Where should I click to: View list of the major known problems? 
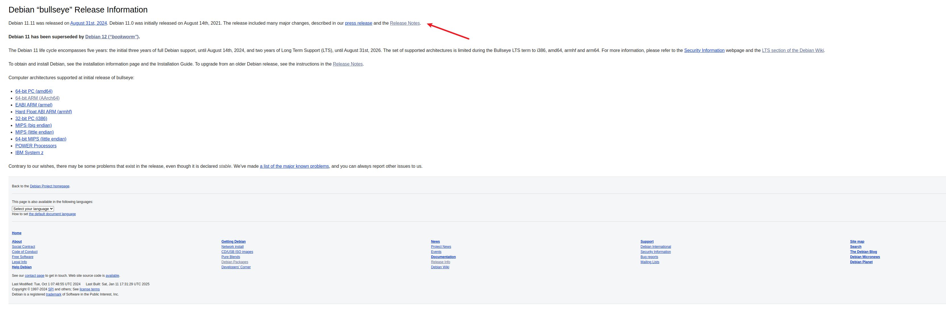tap(294, 166)
